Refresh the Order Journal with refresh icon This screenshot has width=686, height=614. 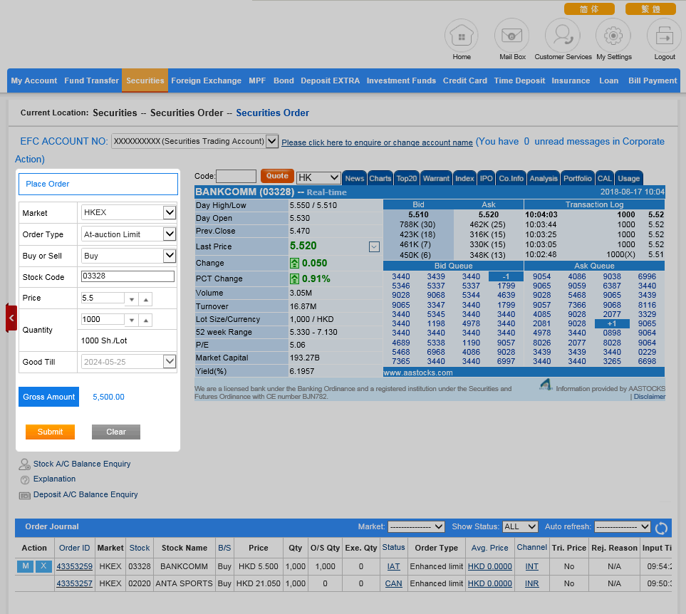[x=662, y=528]
